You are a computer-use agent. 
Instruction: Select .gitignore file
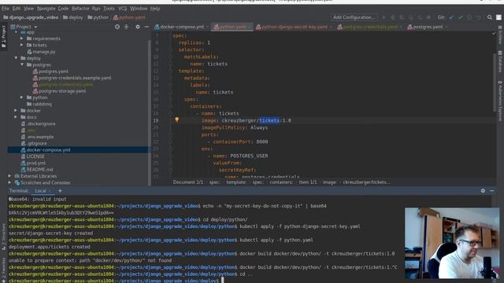[x=34, y=143]
